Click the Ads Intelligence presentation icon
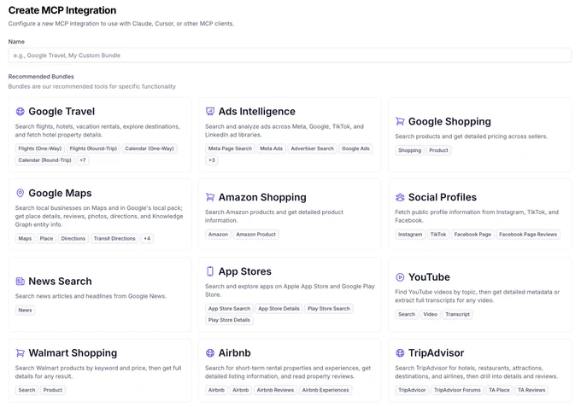The image size is (581, 407). (x=210, y=112)
